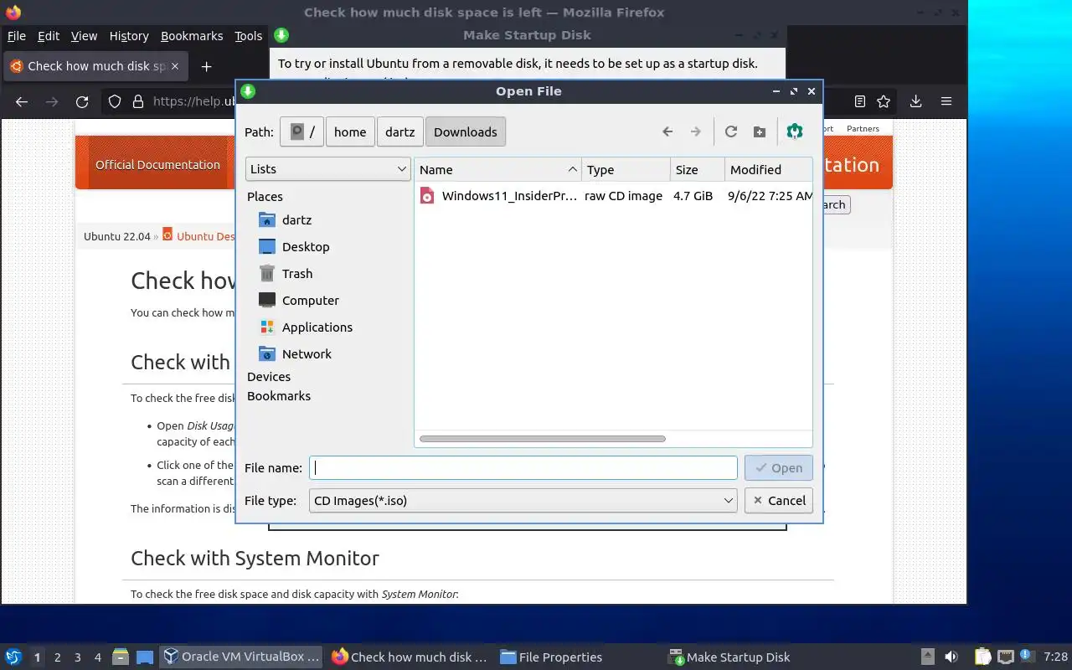
Task: Click the Downloads path button
Action: tap(466, 131)
